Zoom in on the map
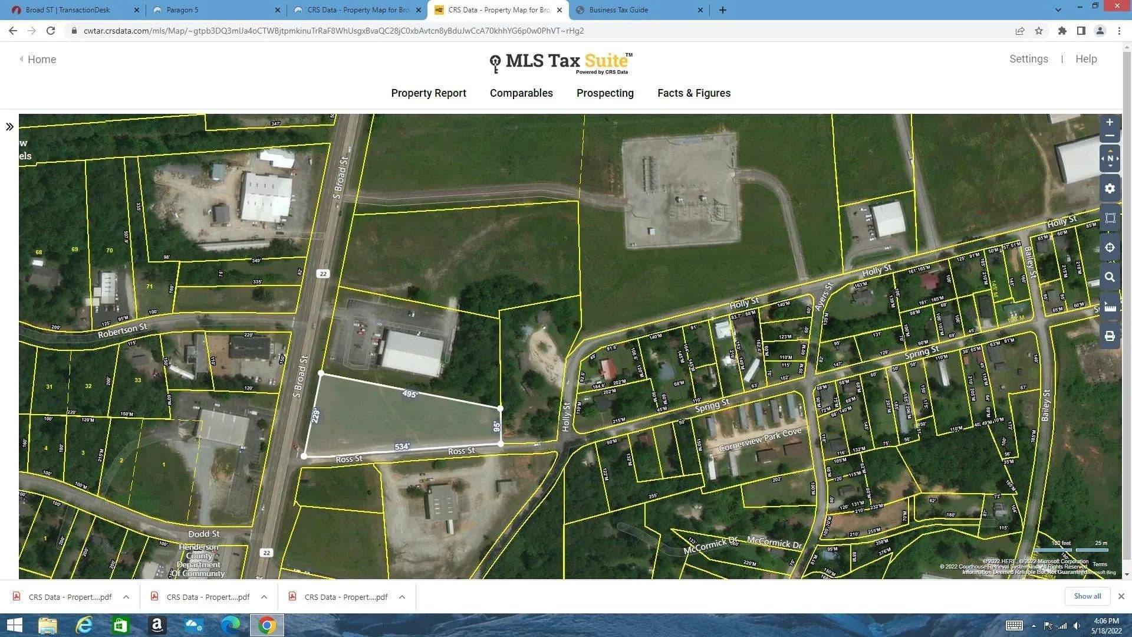 (x=1109, y=123)
